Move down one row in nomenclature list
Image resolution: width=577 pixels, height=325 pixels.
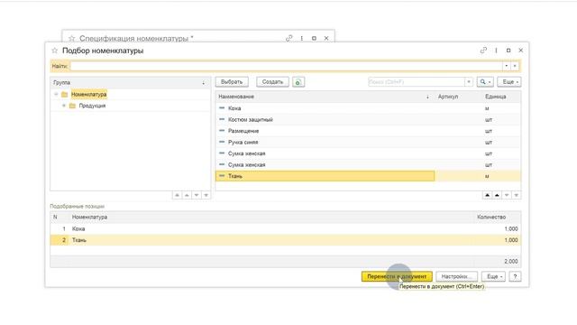pos(507,195)
